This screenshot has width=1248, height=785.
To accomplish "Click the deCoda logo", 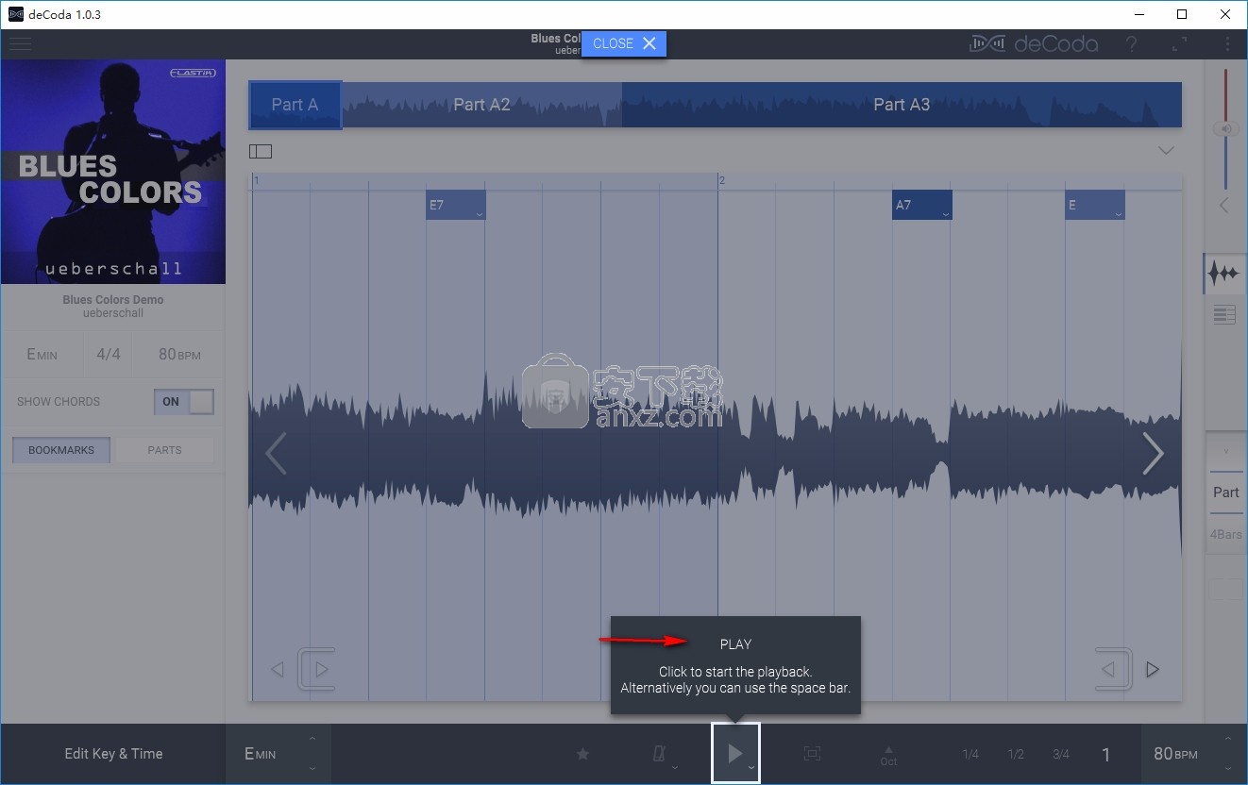I will pyautogui.click(x=1035, y=44).
